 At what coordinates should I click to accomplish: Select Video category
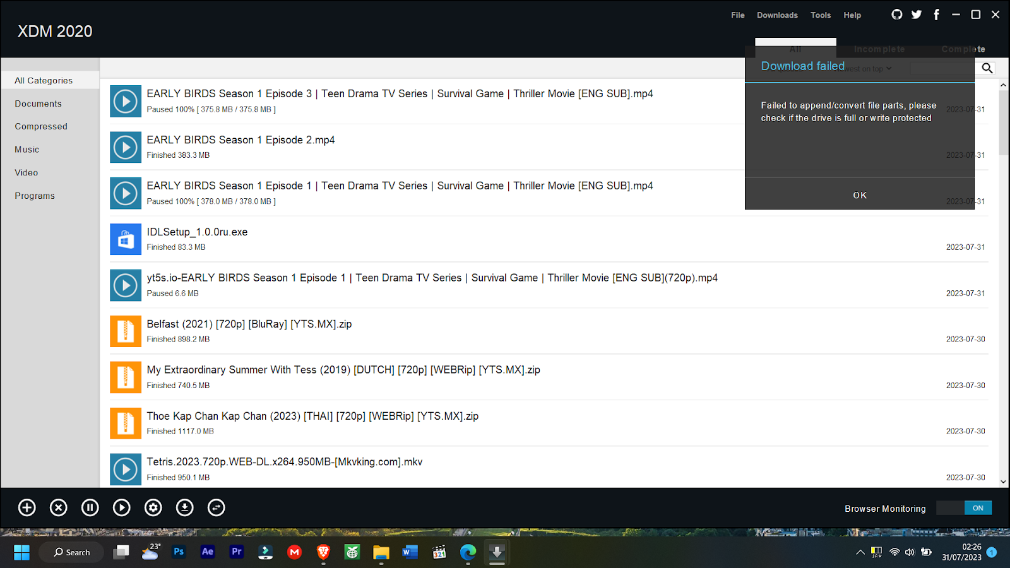click(x=27, y=172)
